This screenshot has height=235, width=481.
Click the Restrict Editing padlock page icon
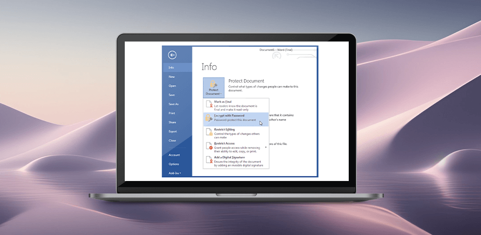[209, 132]
